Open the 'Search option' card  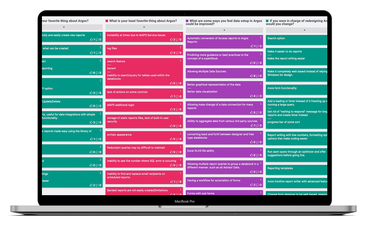297,40
